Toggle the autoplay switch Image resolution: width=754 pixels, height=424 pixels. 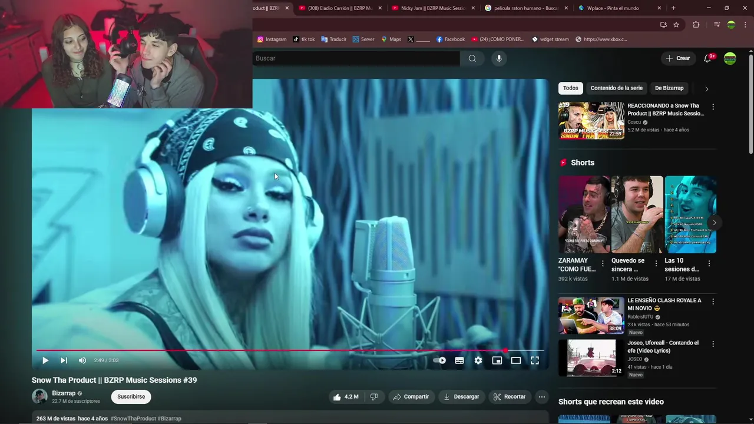point(440,360)
